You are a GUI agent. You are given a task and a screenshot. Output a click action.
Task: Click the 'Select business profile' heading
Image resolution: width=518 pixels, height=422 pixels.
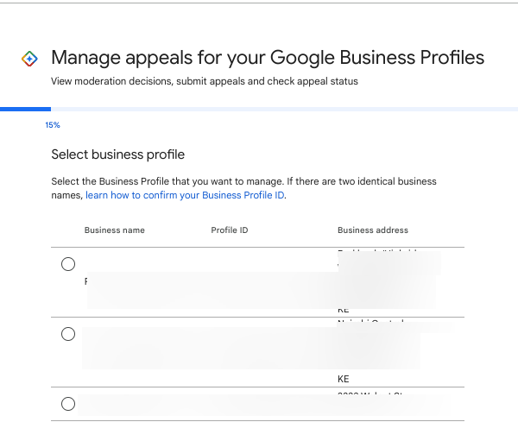118,154
